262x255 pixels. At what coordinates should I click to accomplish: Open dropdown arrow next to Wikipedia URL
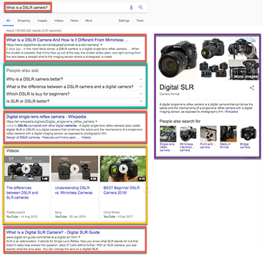click(96, 122)
